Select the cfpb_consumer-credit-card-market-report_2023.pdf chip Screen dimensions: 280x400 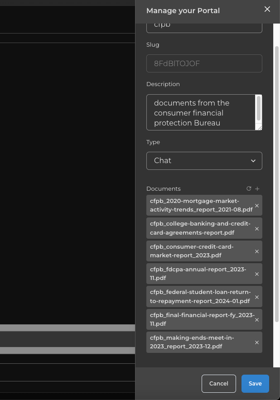click(x=199, y=251)
